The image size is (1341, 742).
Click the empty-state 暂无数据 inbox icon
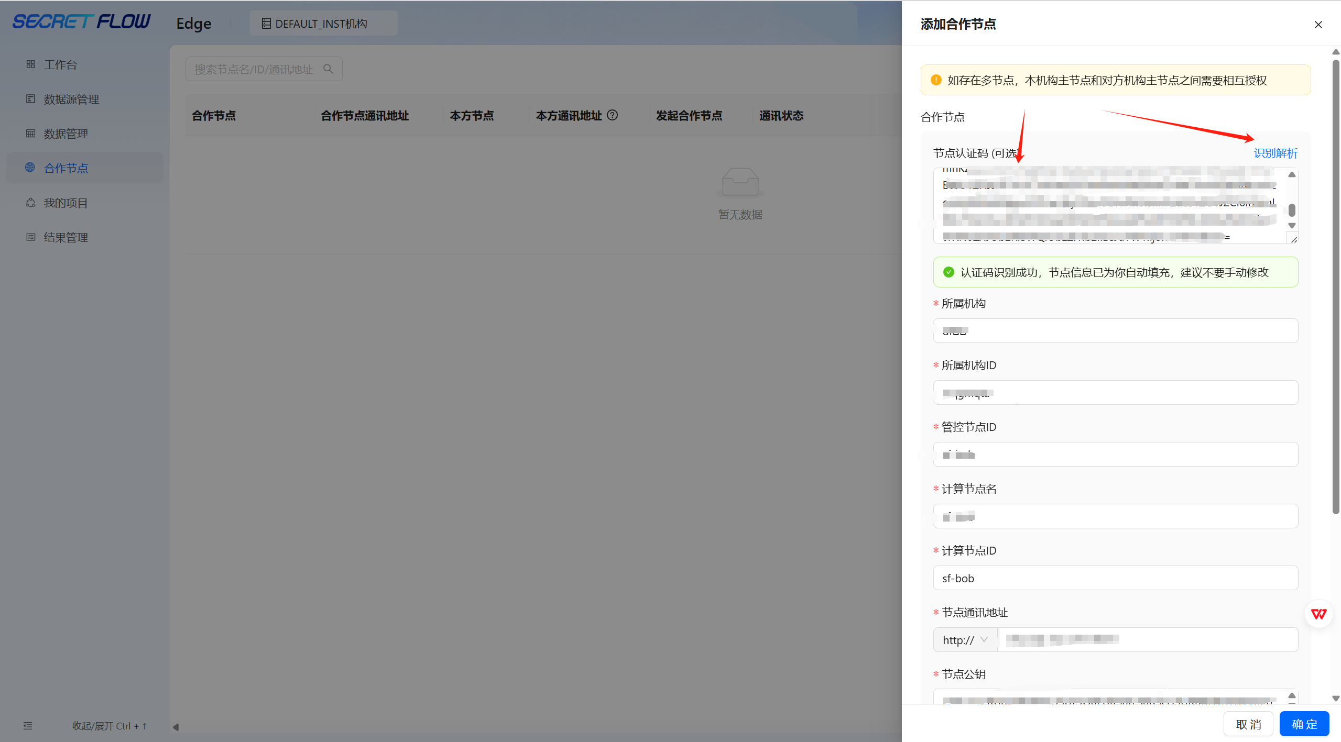(x=740, y=182)
